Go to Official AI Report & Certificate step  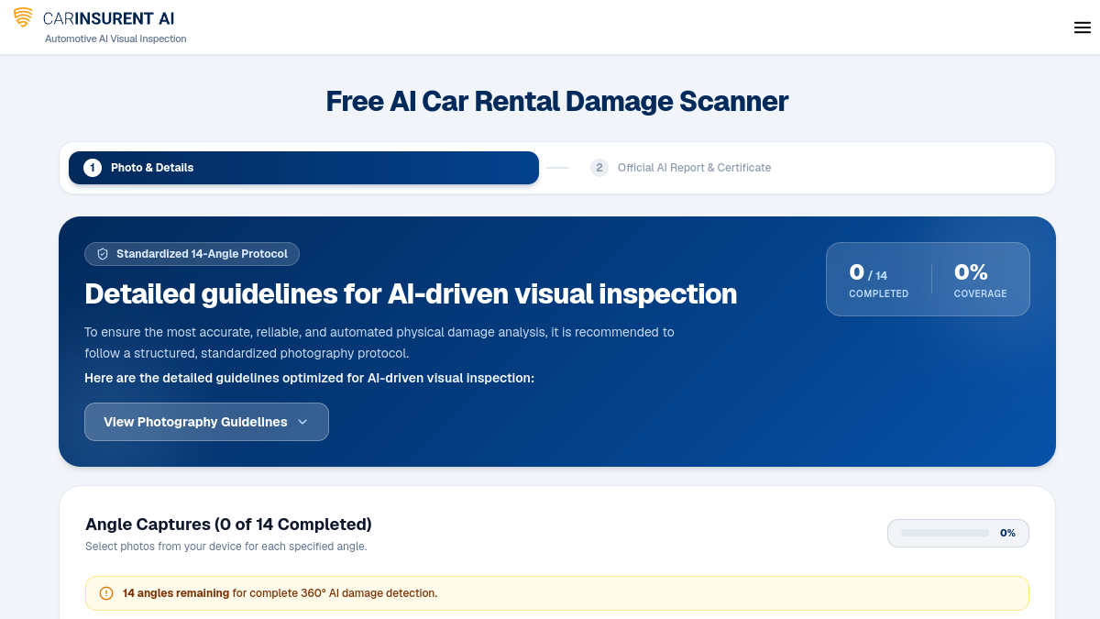pos(681,168)
